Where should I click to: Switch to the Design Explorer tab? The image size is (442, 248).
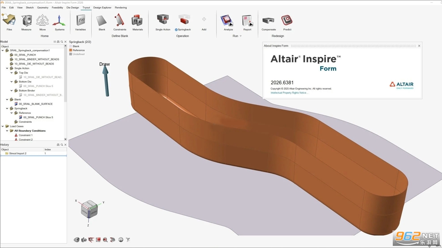point(102,7)
